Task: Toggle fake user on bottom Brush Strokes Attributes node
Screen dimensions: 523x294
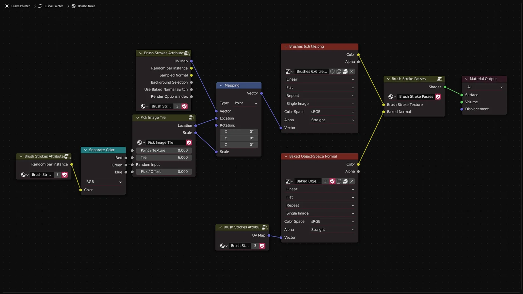Action: (x=262, y=246)
